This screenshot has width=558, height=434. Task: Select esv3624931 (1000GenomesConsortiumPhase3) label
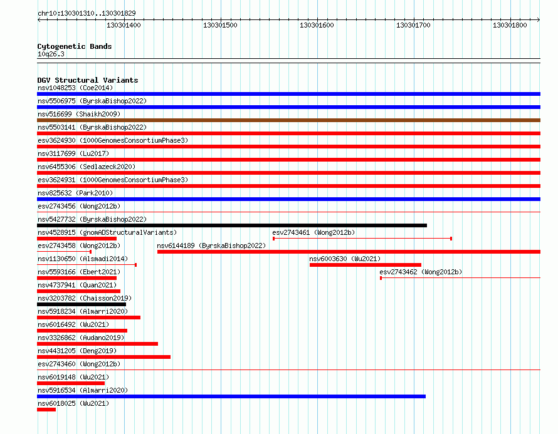[113, 180]
